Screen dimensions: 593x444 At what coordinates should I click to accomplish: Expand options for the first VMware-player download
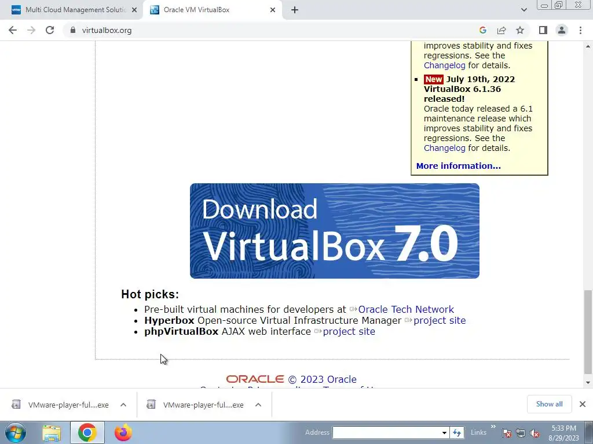123,405
